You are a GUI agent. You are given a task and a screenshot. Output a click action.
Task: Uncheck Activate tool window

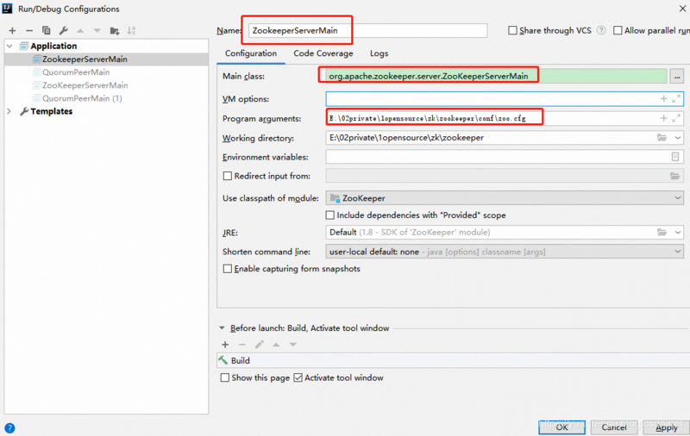[x=298, y=377]
